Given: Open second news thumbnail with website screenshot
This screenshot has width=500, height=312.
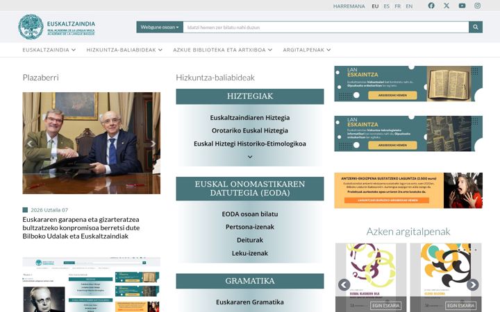Looking at the screenshot, I should pyautogui.click(x=92, y=285).
